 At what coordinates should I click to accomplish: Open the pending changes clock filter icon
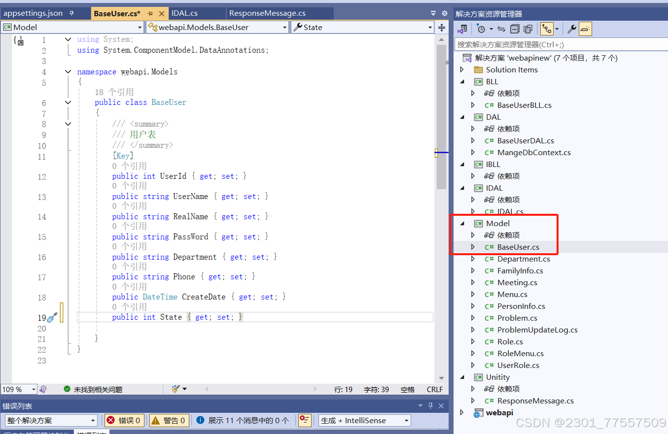point(481,29)
